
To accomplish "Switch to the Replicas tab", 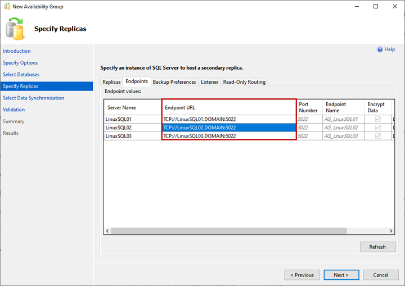I will 111,82.
